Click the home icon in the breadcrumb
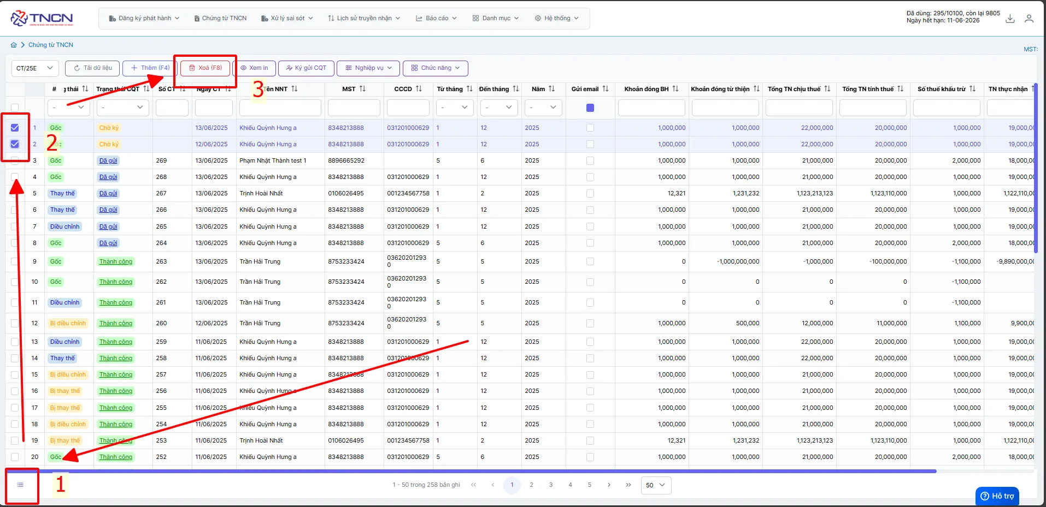 pyautogui.click(x=14, y=45)
